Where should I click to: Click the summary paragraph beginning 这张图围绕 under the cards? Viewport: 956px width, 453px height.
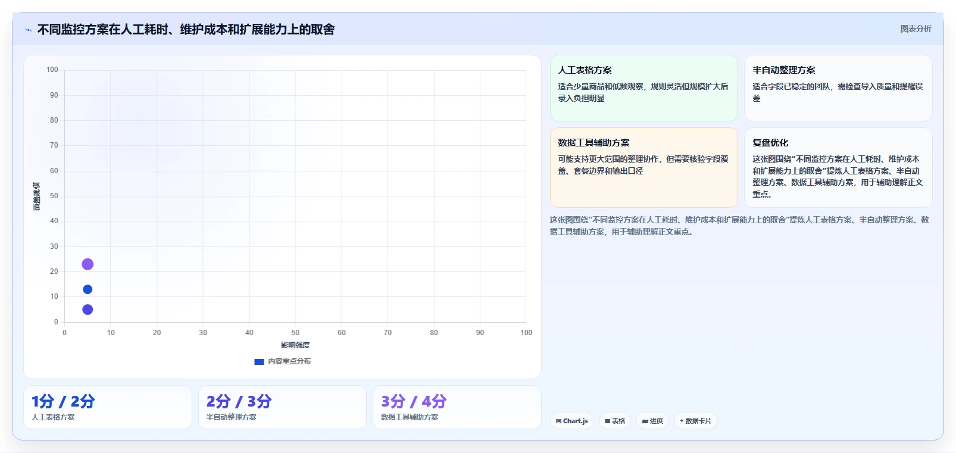tap(739, 226)
